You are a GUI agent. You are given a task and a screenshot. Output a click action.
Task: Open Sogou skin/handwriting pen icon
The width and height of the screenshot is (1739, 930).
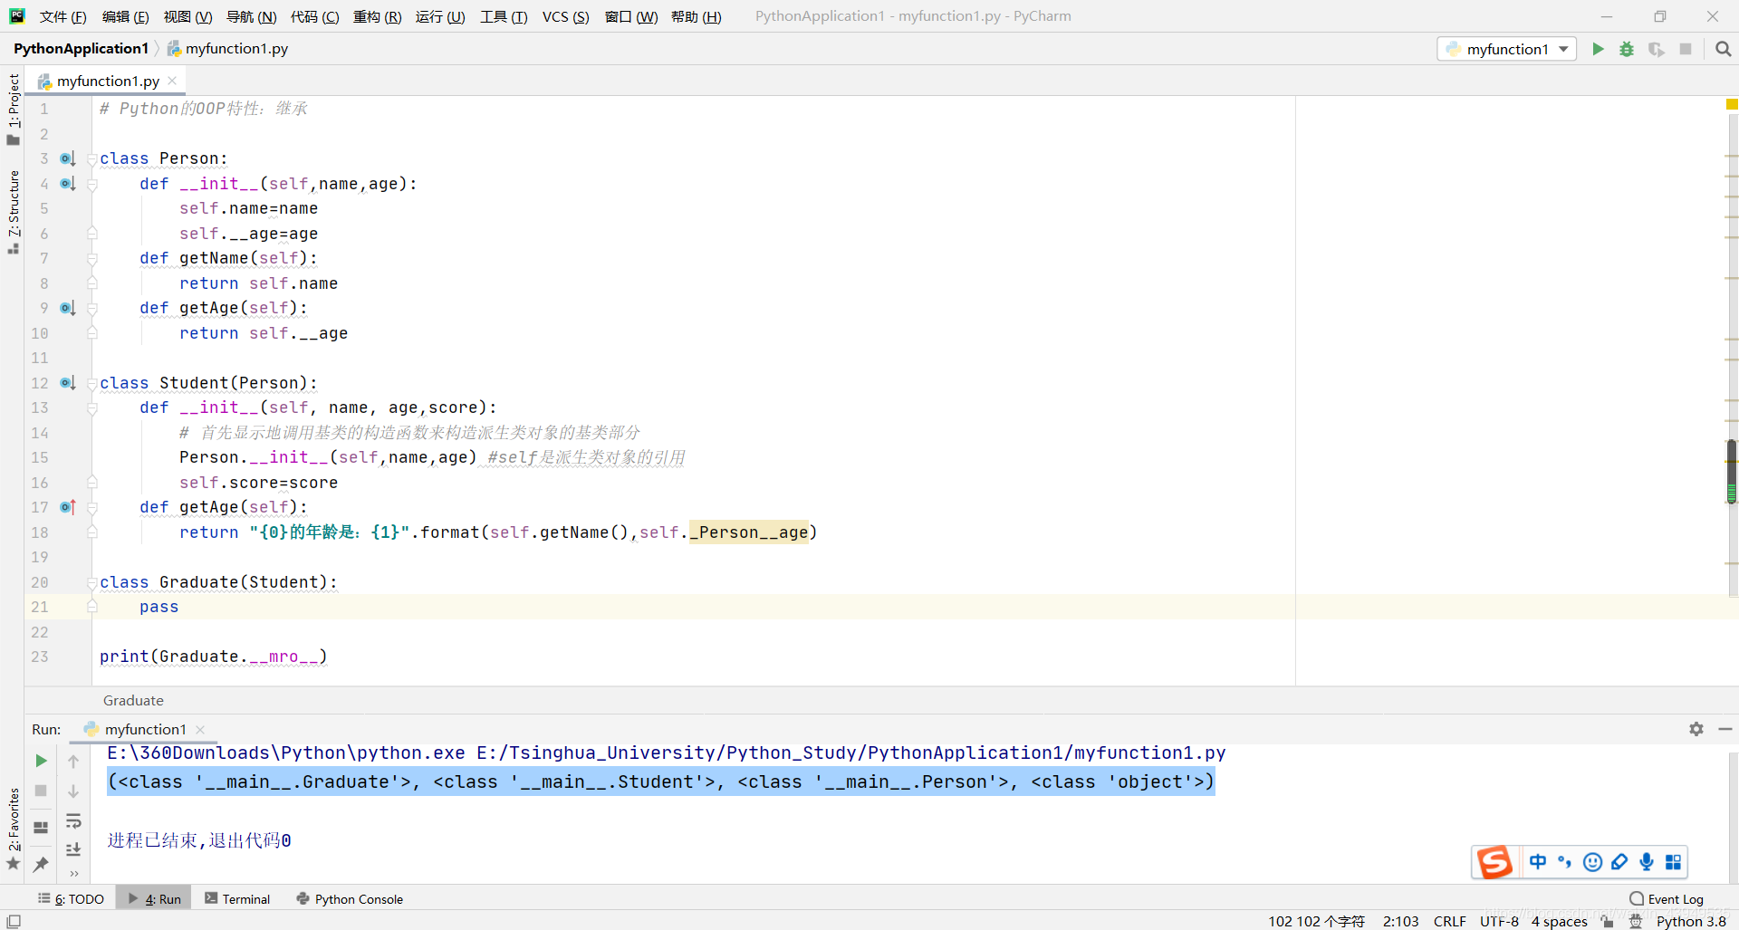pos(1619,862)
